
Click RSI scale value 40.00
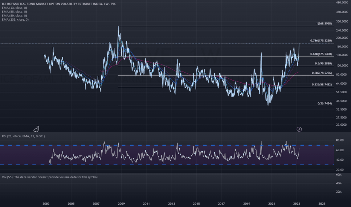point(340,160)
